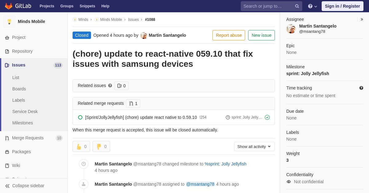
Task: Click milestone change clock icon in activity
Action: (x=84, y=164)
